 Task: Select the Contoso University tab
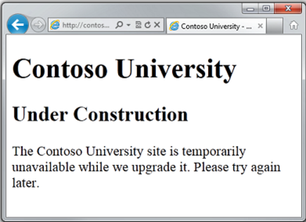point(216,26)
